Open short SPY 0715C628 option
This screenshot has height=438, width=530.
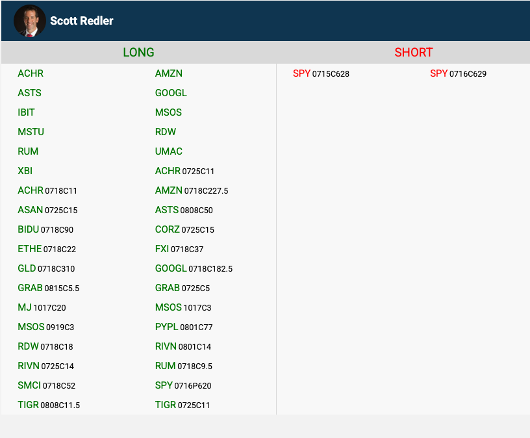click(x=321, y=73)
